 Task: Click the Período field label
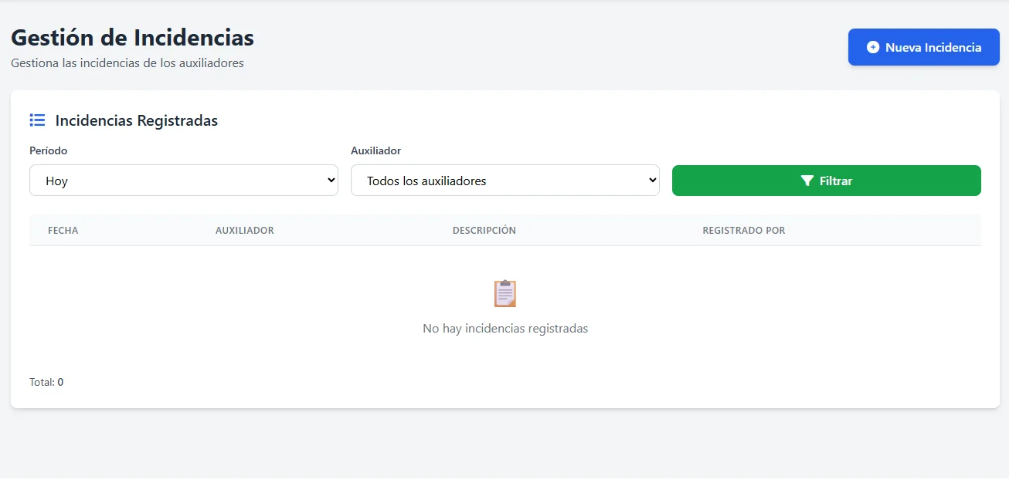(x=48, y=150)
